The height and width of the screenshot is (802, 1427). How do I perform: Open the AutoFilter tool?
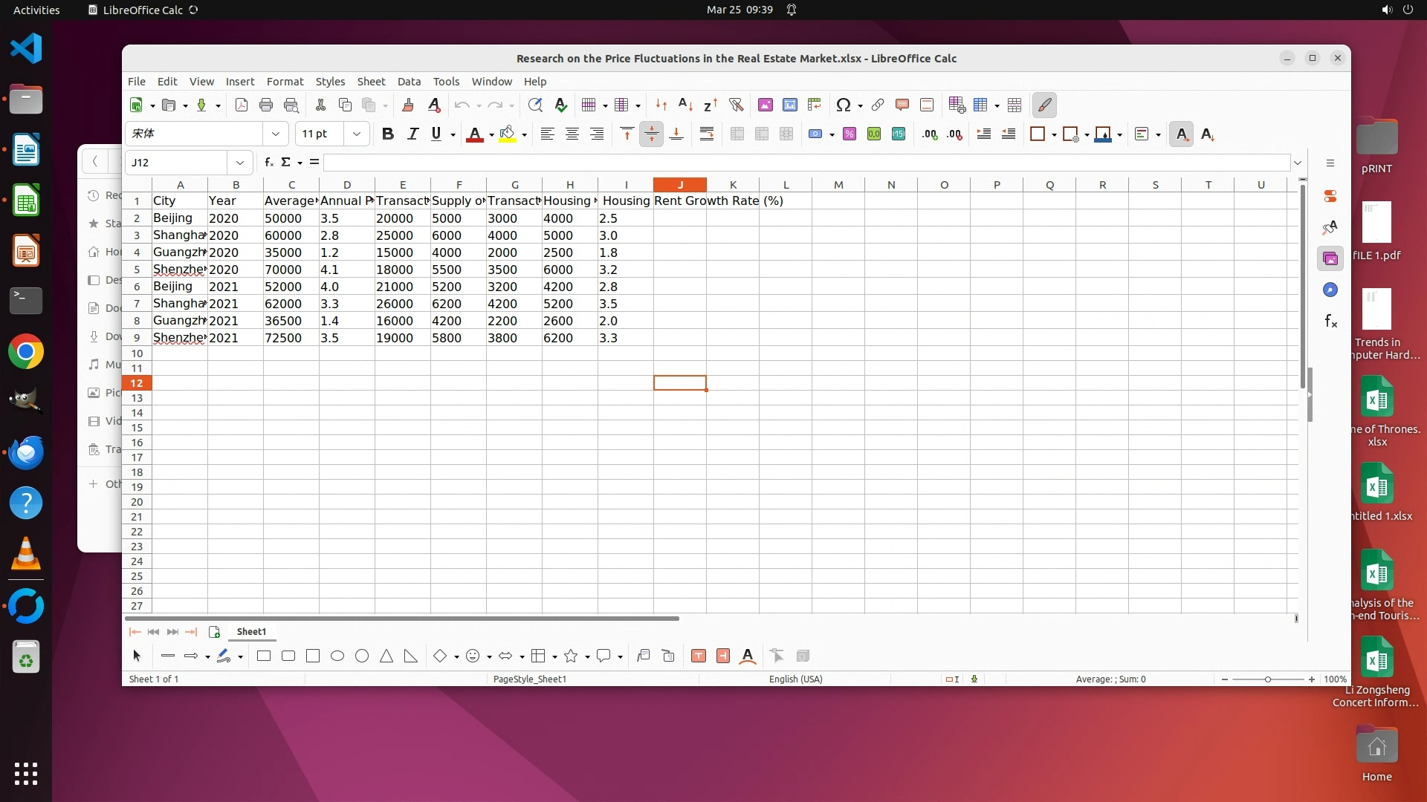pos(736,105)
